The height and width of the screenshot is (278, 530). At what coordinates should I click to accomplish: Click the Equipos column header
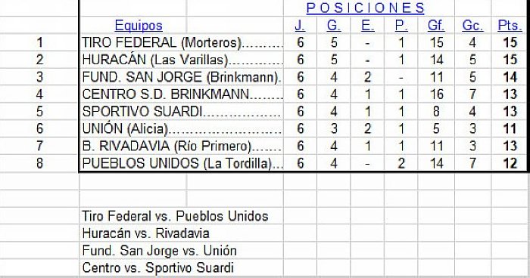(x=139, y=25)
